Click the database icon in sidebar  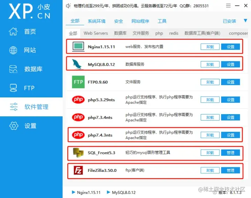[x=13, y=69]
